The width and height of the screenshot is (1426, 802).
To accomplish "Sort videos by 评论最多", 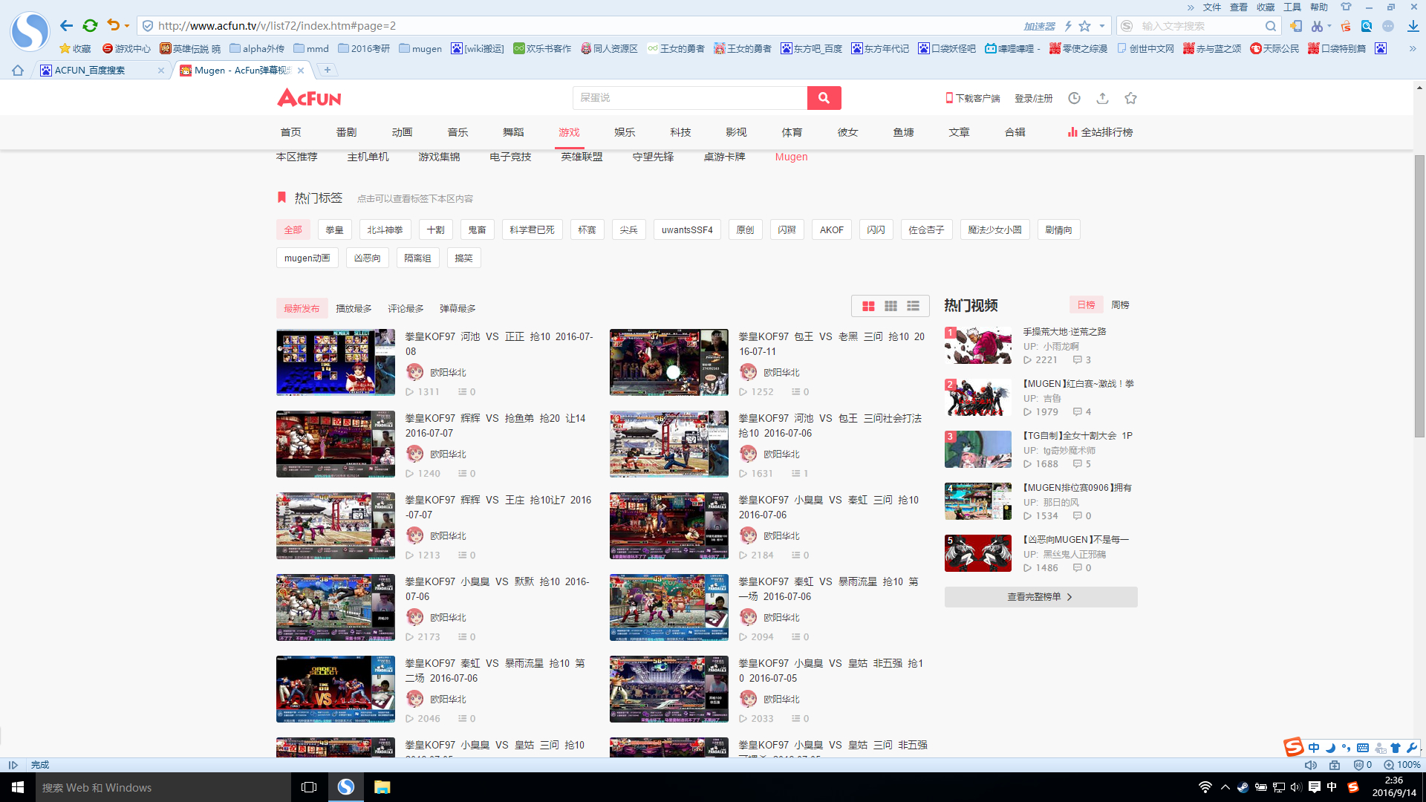I will (x=406, y=308).
